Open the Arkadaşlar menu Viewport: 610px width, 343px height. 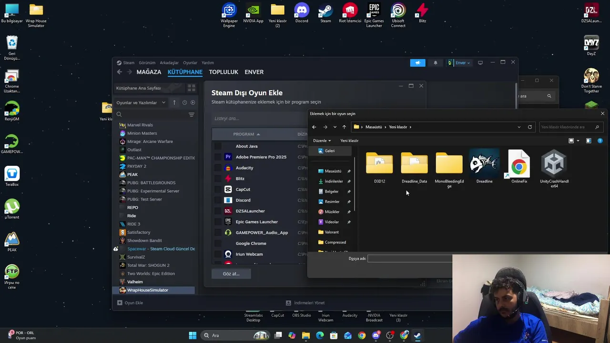[169, 63]
